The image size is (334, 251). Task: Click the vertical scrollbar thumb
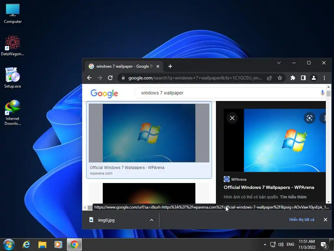point(328,93)
